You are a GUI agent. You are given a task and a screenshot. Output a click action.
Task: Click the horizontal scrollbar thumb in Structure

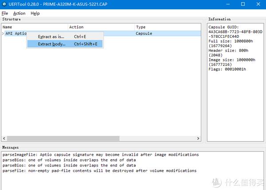point(63,139)
